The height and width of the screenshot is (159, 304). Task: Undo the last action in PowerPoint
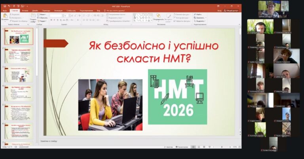tap(9, 6)
